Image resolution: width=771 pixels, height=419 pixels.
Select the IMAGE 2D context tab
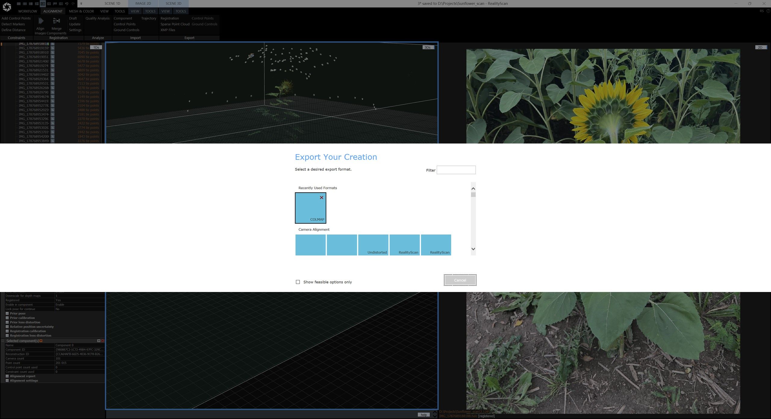click(143, 3)
